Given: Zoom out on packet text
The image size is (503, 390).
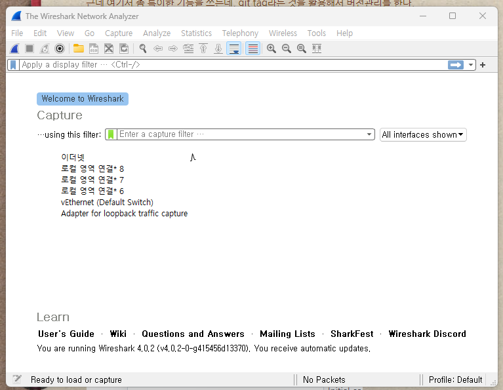Looking at the screenshot, I should [287, 49].
